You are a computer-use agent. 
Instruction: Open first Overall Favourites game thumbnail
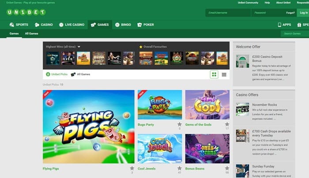click(x=146, y=58)
